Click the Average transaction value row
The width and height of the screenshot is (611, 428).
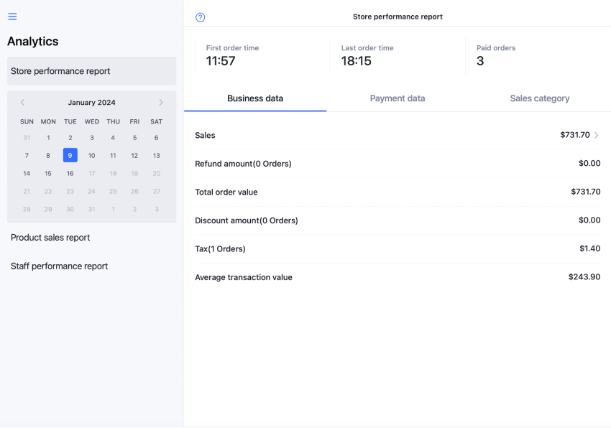pos(398,277)
